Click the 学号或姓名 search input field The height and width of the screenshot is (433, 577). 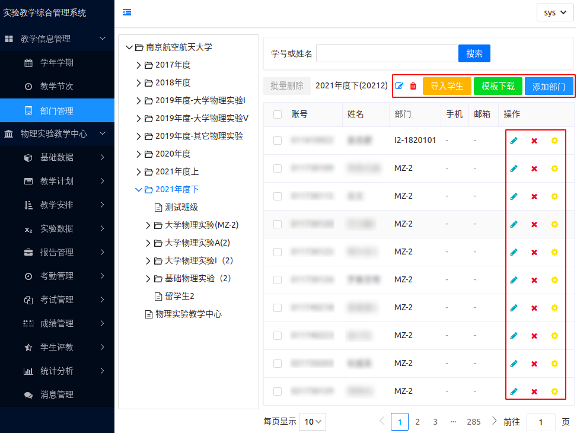point(387,53)
